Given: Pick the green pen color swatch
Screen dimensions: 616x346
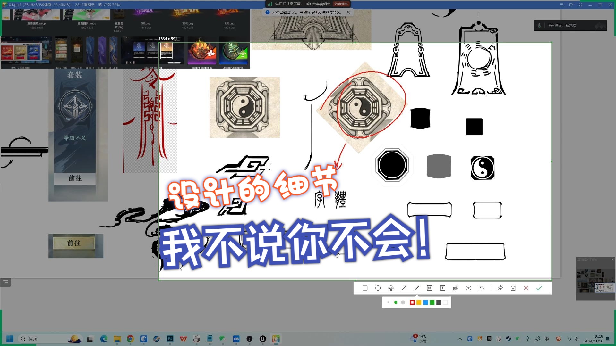Looking at the screenshot, I should (432, 302).
